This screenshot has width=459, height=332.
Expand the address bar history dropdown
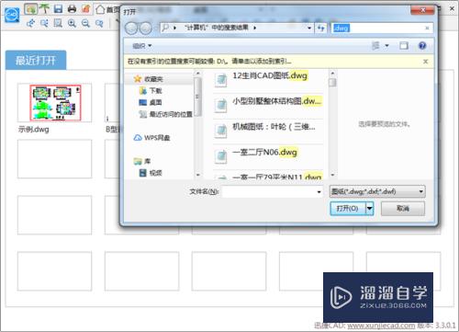[309, 29]
